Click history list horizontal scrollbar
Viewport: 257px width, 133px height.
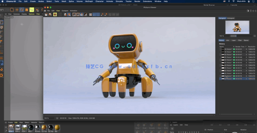click(x=236, y=114)
